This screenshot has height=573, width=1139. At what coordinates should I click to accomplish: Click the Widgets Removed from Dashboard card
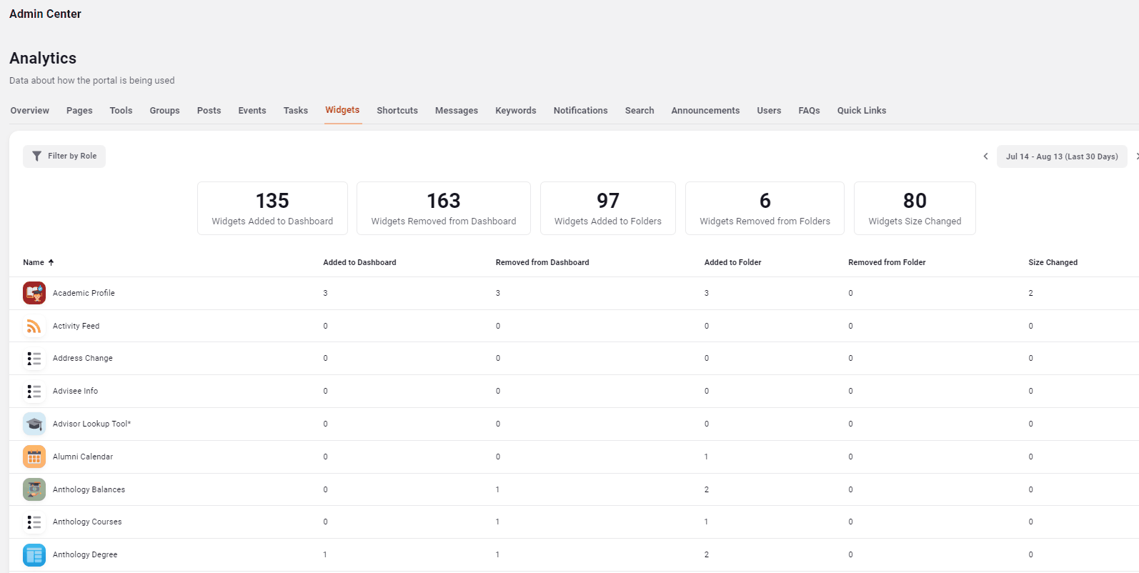click(x=444, y=208)
